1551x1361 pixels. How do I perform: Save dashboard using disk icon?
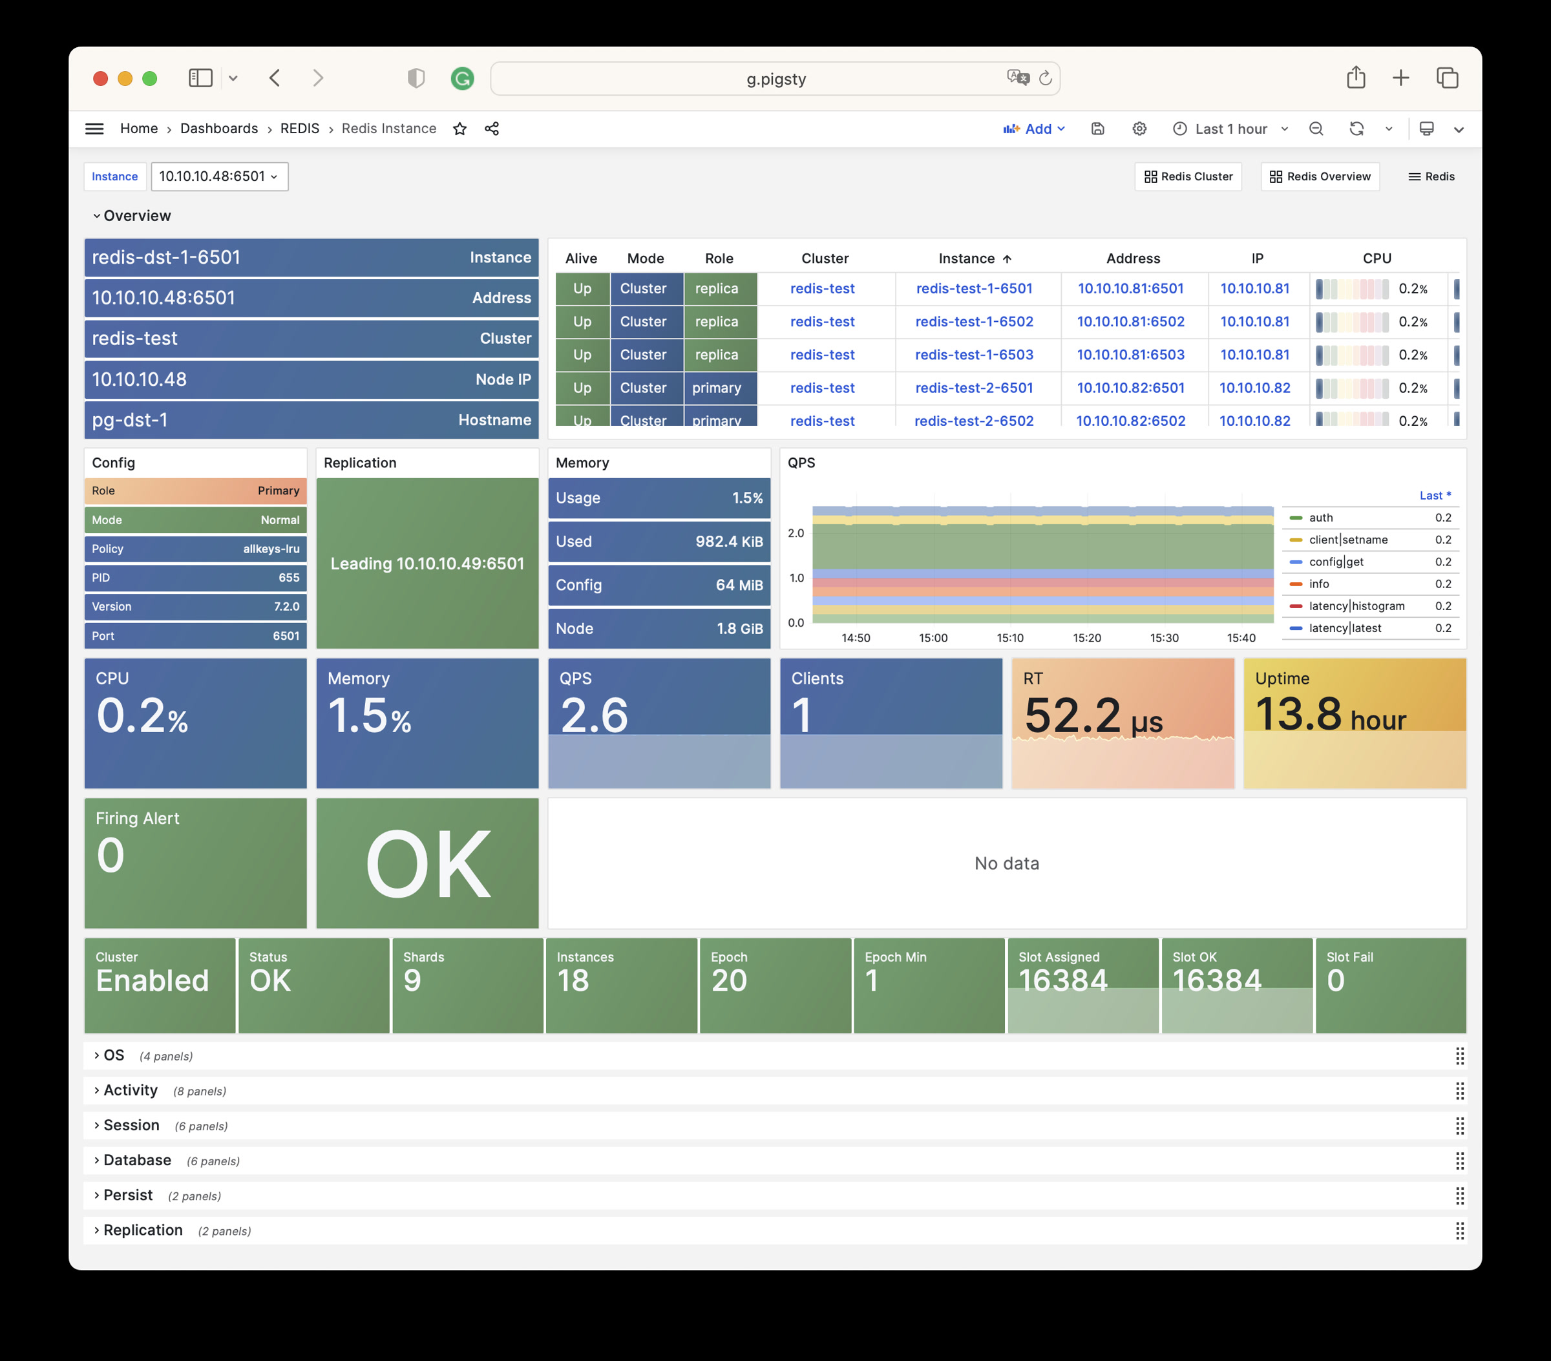pos(1097,129)
